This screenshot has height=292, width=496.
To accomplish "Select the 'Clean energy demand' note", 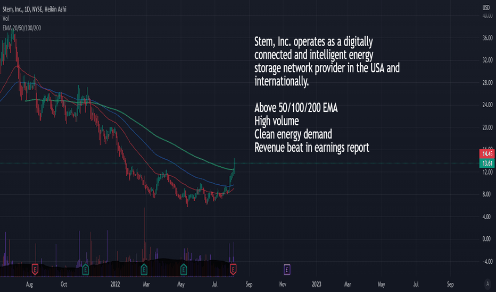I will [293, 134].
